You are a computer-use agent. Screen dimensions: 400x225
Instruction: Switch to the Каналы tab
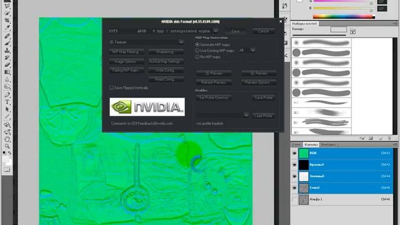point(311,144)
